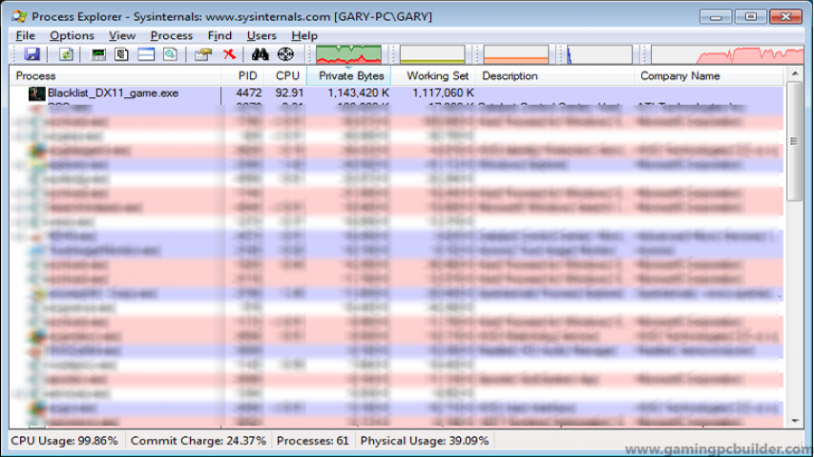Click the red X Kill Process icon
814x457 pixels.
[x=229, y=54]
